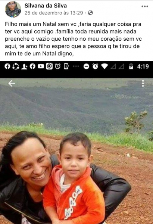Tap the Instagram notification icon

click(49, 66)
